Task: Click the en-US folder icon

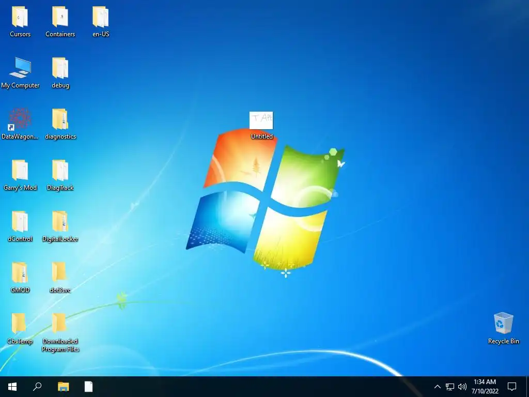Action: point(101,17)
